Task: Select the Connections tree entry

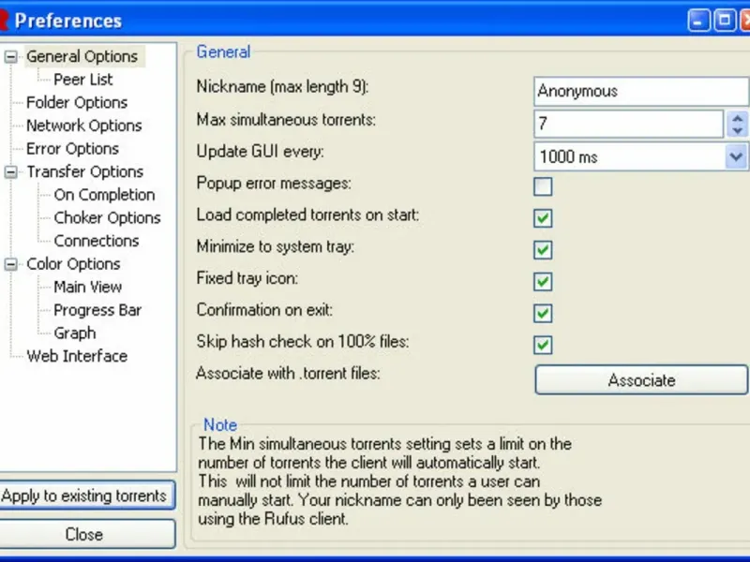Action: (97, 241)
